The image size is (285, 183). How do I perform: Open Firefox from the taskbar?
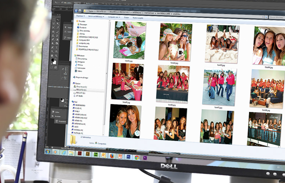[x=112, y=155]
